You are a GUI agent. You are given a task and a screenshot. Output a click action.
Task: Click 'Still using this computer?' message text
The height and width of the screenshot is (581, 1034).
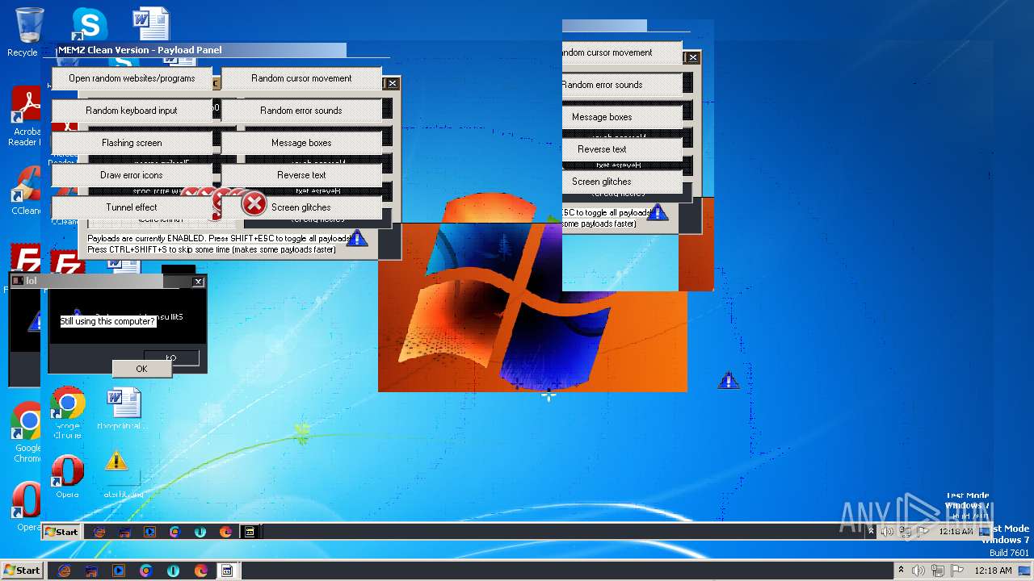[107, 321]
